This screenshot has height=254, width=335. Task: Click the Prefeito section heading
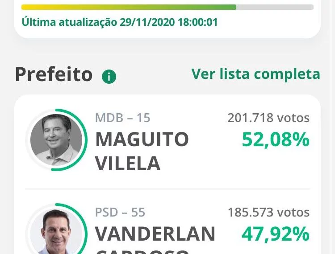tap(54, 74)
